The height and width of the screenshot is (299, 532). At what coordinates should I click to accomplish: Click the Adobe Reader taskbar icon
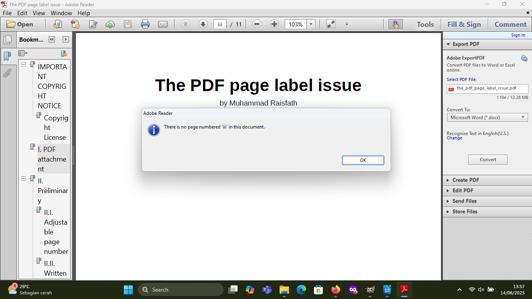[x=404, y=290]
